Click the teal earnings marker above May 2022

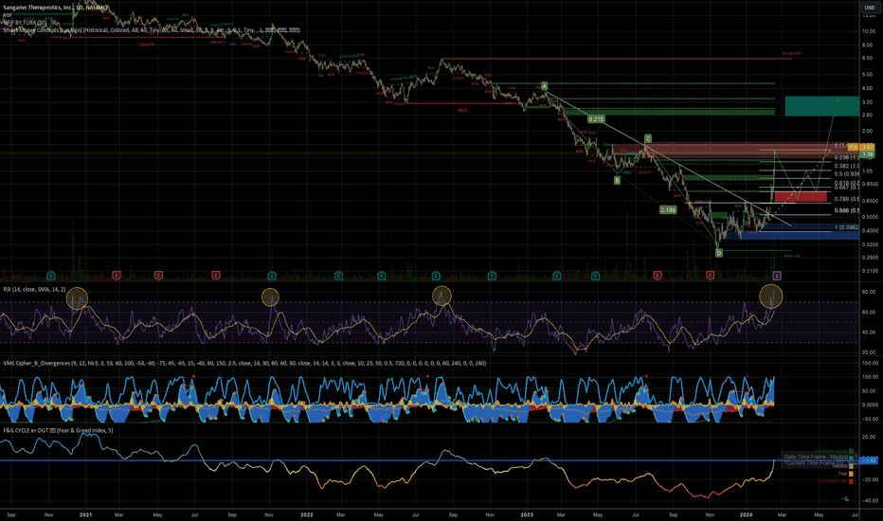(x=381, y=276)
